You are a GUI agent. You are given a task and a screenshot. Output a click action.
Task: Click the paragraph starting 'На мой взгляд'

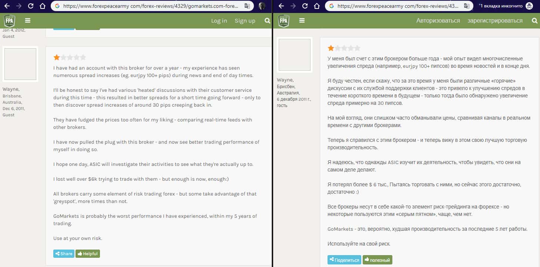click(429, 121)
